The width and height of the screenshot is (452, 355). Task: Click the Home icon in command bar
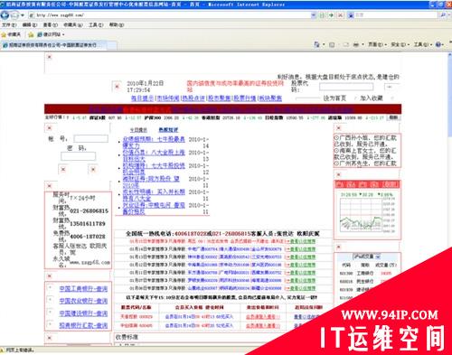[316, 44]
